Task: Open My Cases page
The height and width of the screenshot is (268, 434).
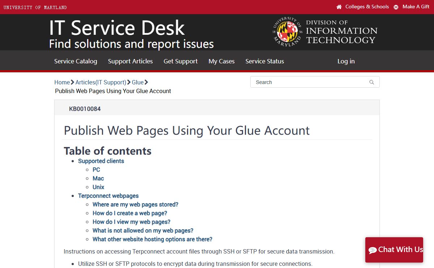Action: pos(222,61)
